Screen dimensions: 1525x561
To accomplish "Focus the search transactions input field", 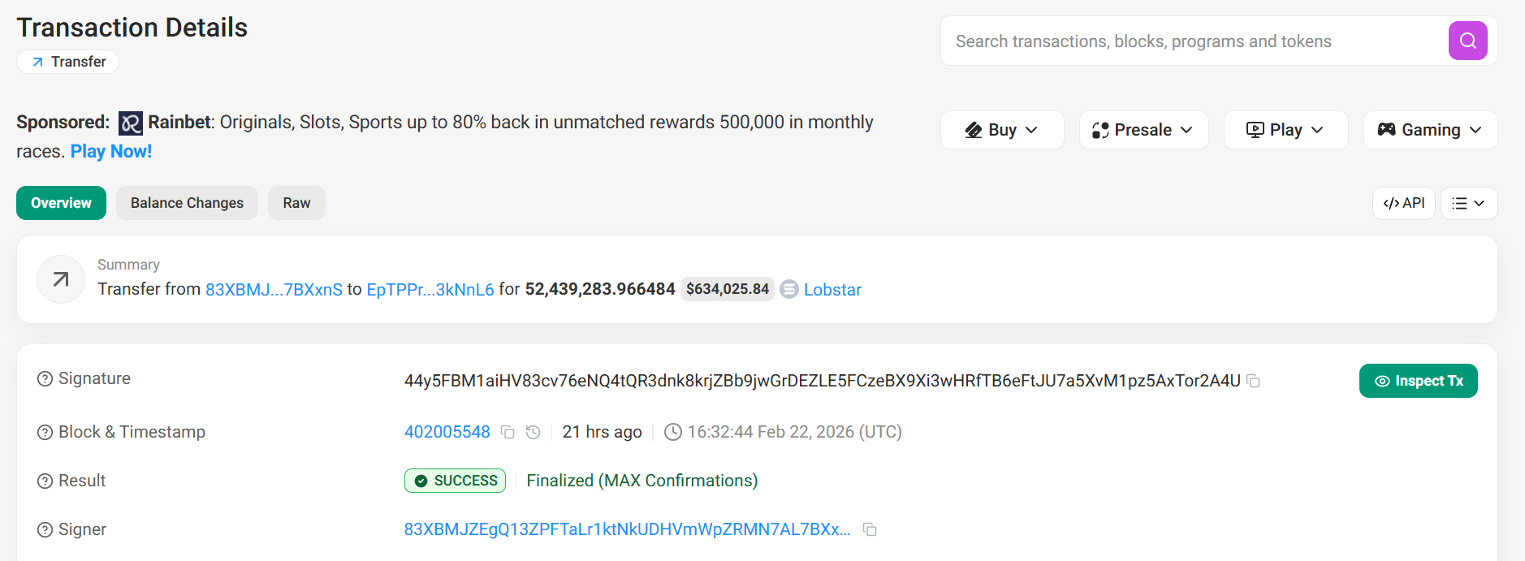I will tap(1194, 41).
